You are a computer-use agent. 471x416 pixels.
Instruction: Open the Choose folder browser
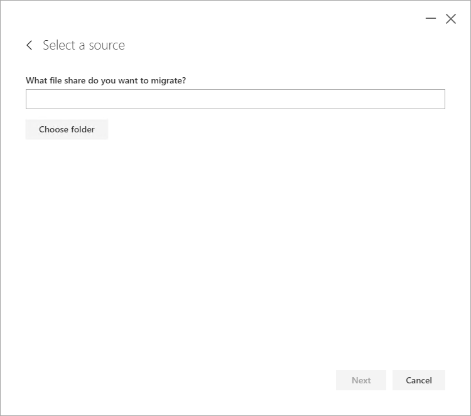point(67,129)
